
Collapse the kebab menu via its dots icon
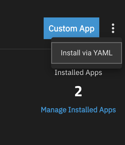[113, 28]
